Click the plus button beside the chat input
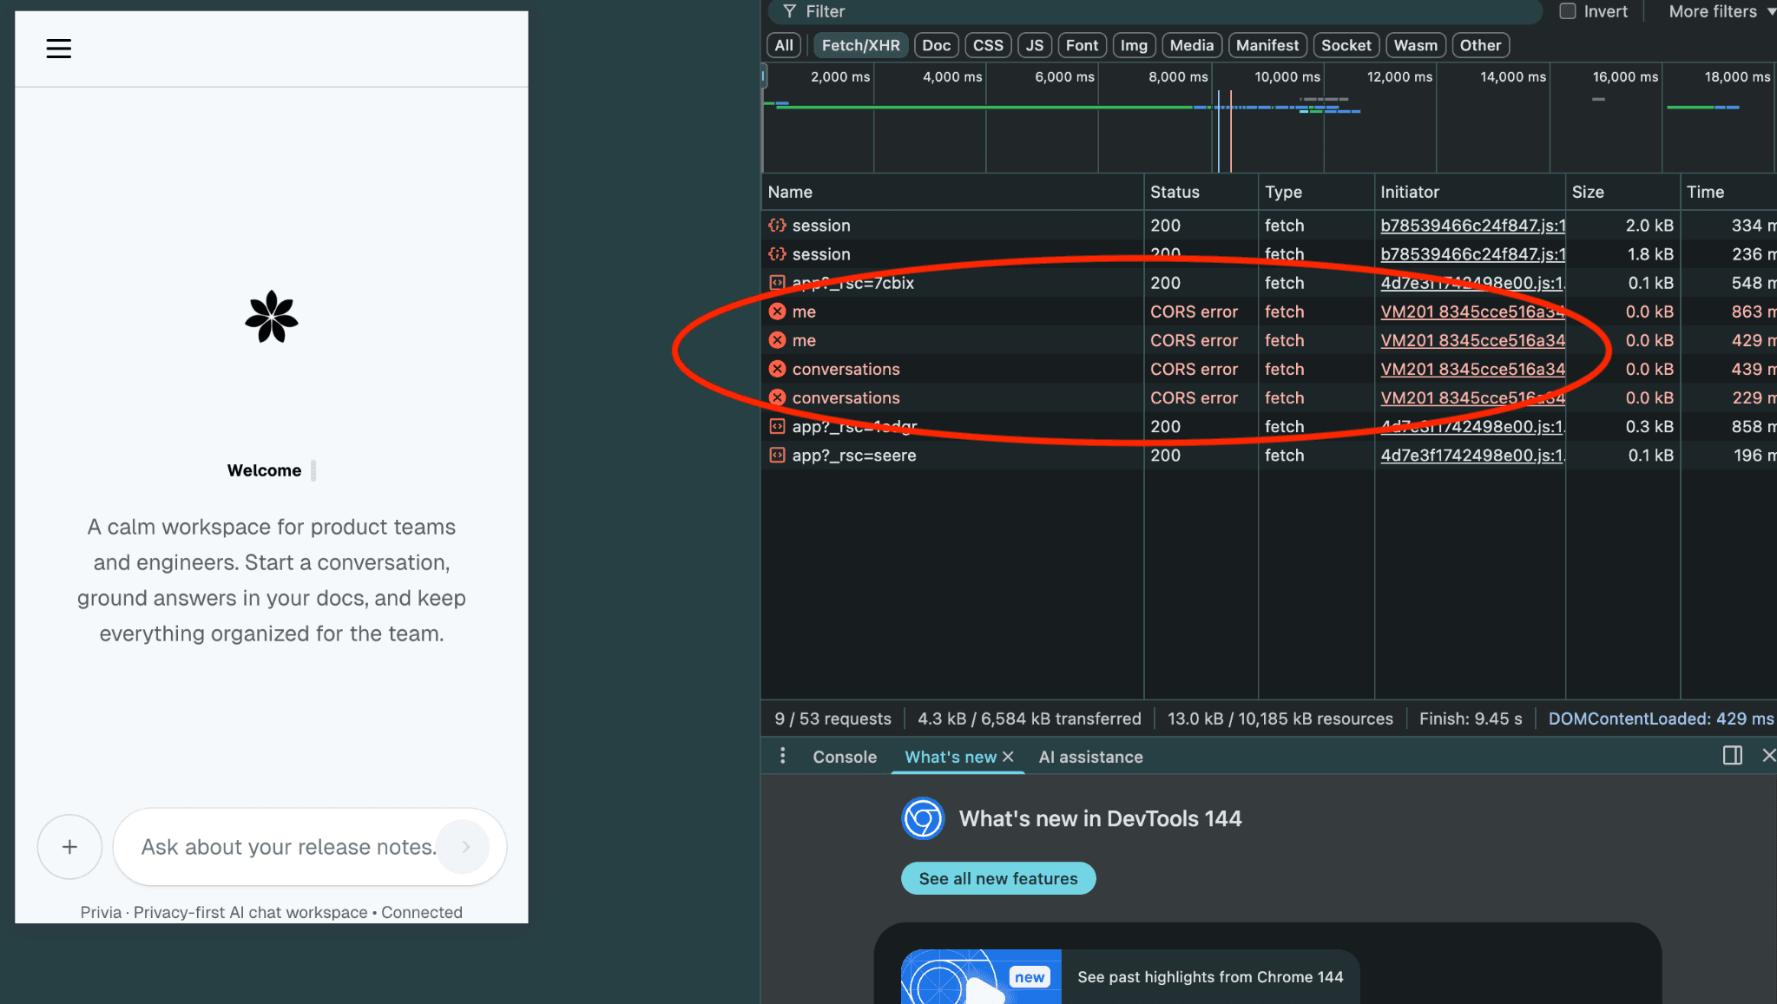The image size is (1777, 1004). pos(69,846)
